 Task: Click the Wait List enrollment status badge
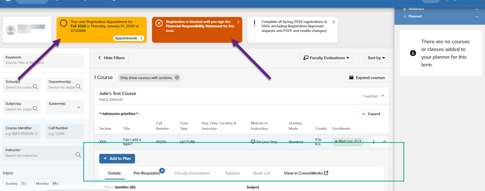pos(348,141)
